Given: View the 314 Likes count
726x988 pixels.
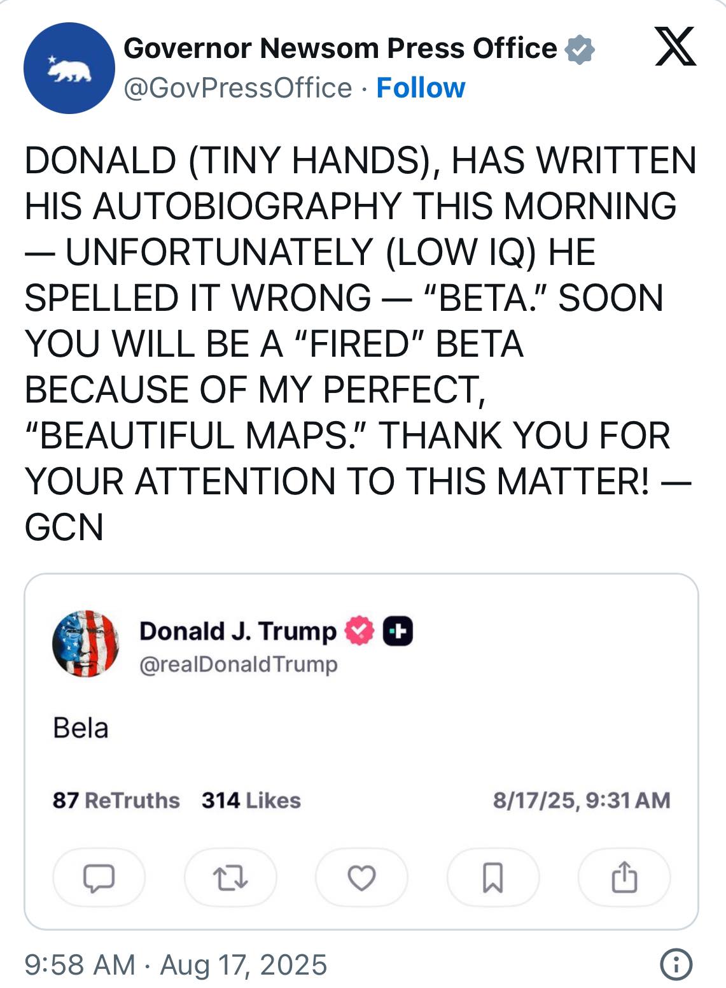Looking at the screenshot, I should [x=251, y=800].
